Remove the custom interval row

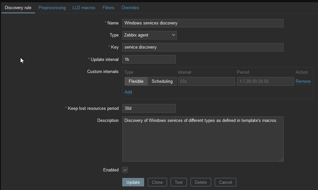[303, 81]
